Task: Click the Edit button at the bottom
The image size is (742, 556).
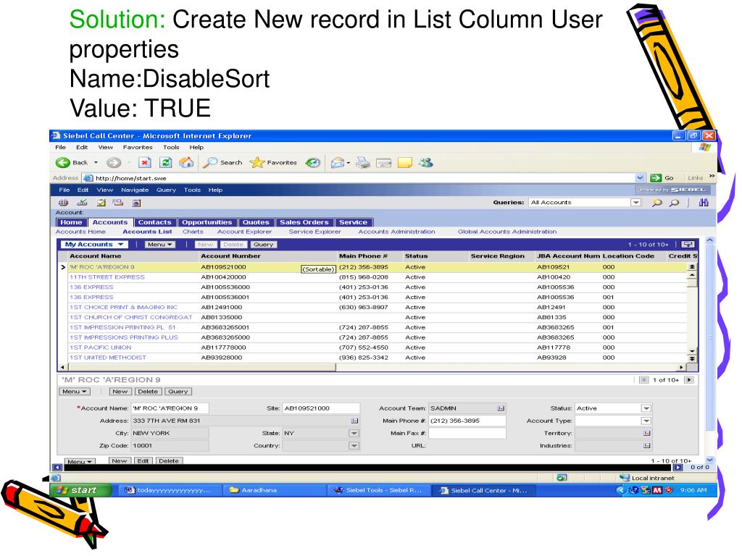Action: coord(143,460)
